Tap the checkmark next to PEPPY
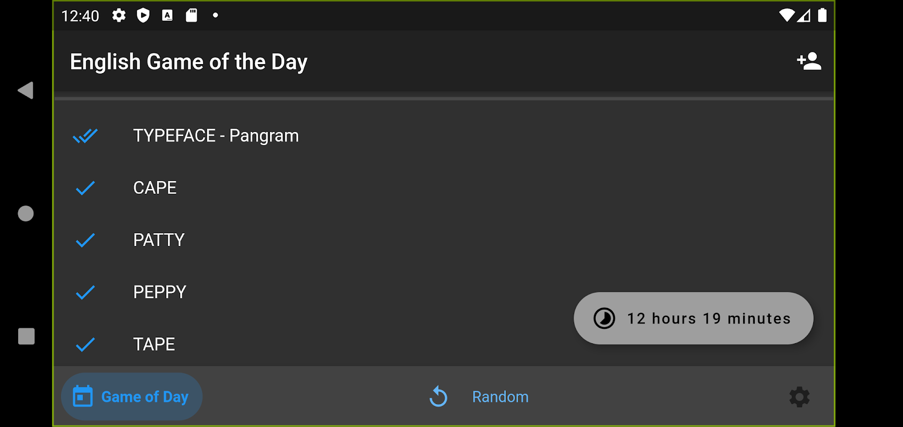This screenshot has width=903, height=427. 86,292
